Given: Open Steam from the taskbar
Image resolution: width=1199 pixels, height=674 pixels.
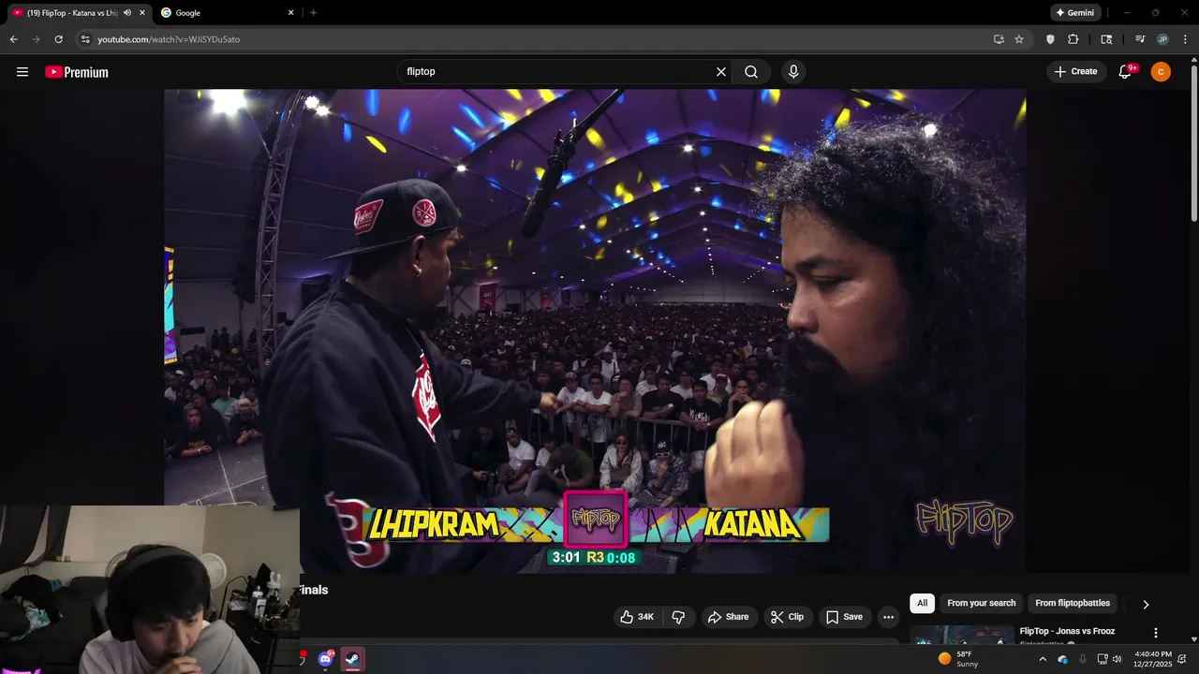Looking at the screenshot, I should coord(352,659).
